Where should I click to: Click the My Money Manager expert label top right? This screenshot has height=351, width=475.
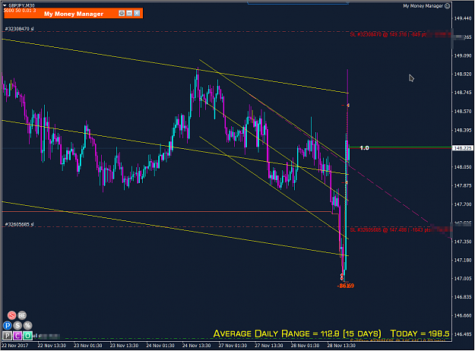coord(423,6)
